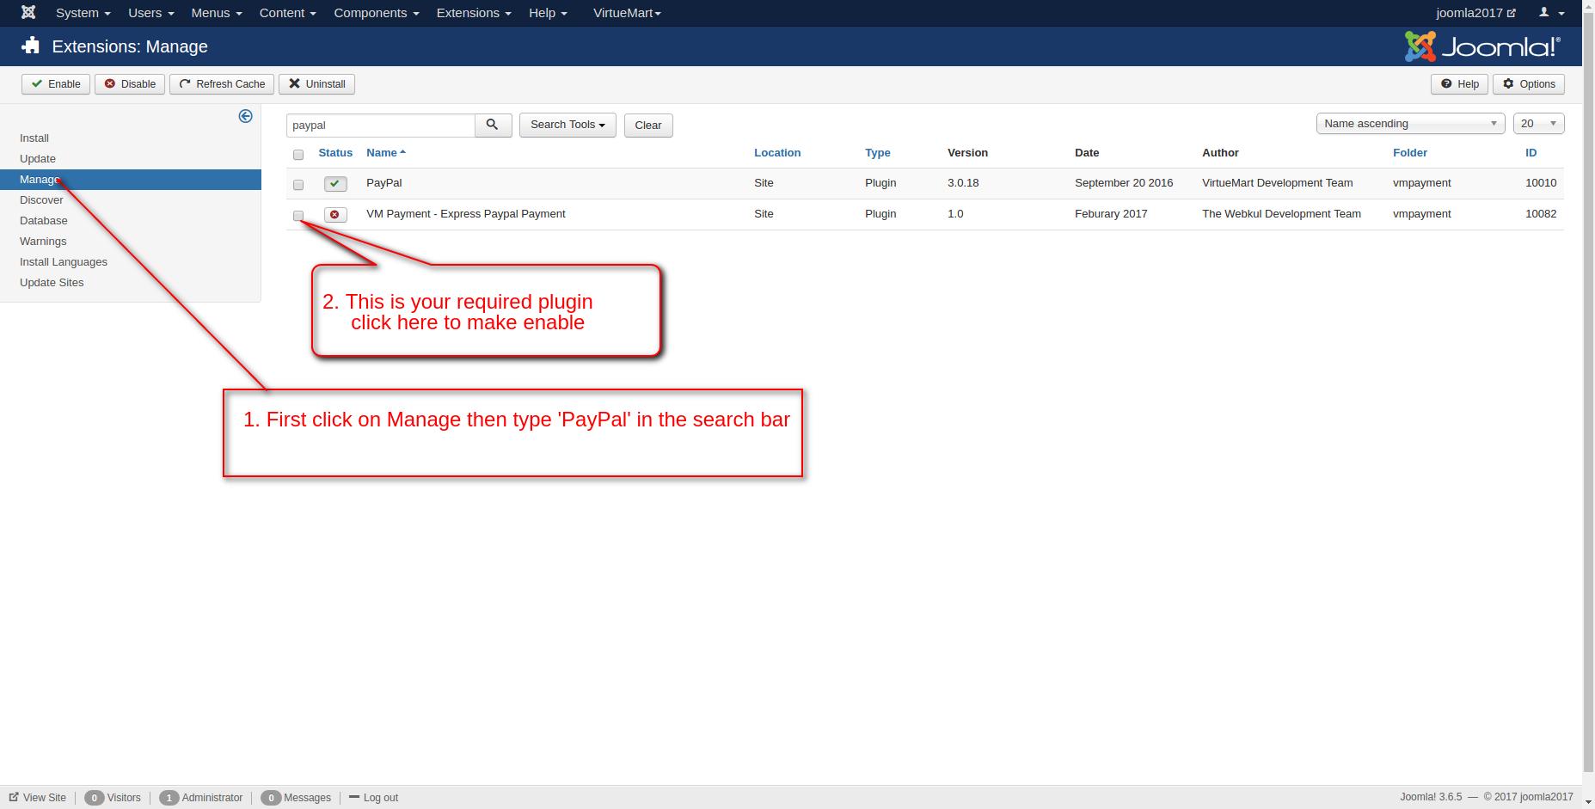Sort by the Type column header
The width and height of the screenshot is (1595, 809).
click(878, 153)
